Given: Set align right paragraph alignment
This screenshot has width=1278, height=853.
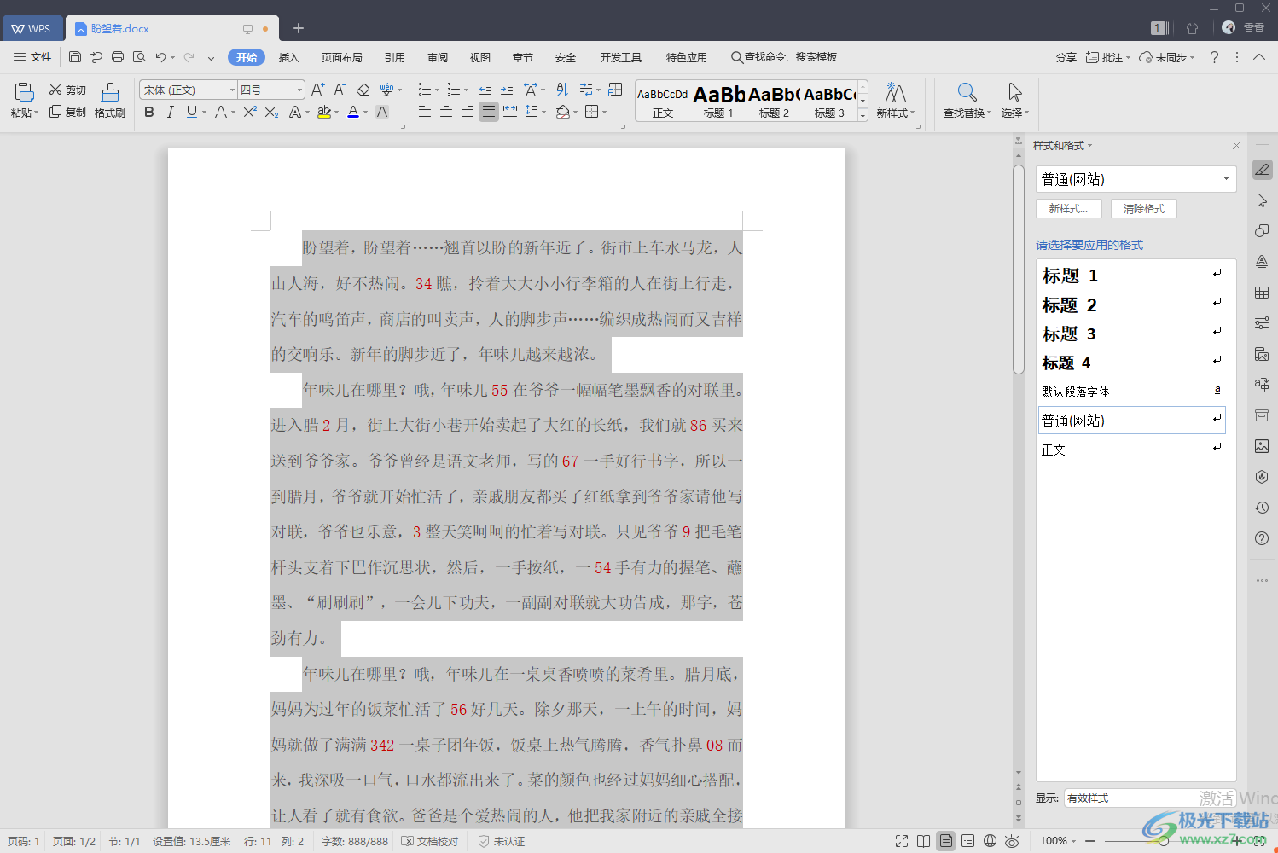Looking at the screenshot, I should 468,112.
